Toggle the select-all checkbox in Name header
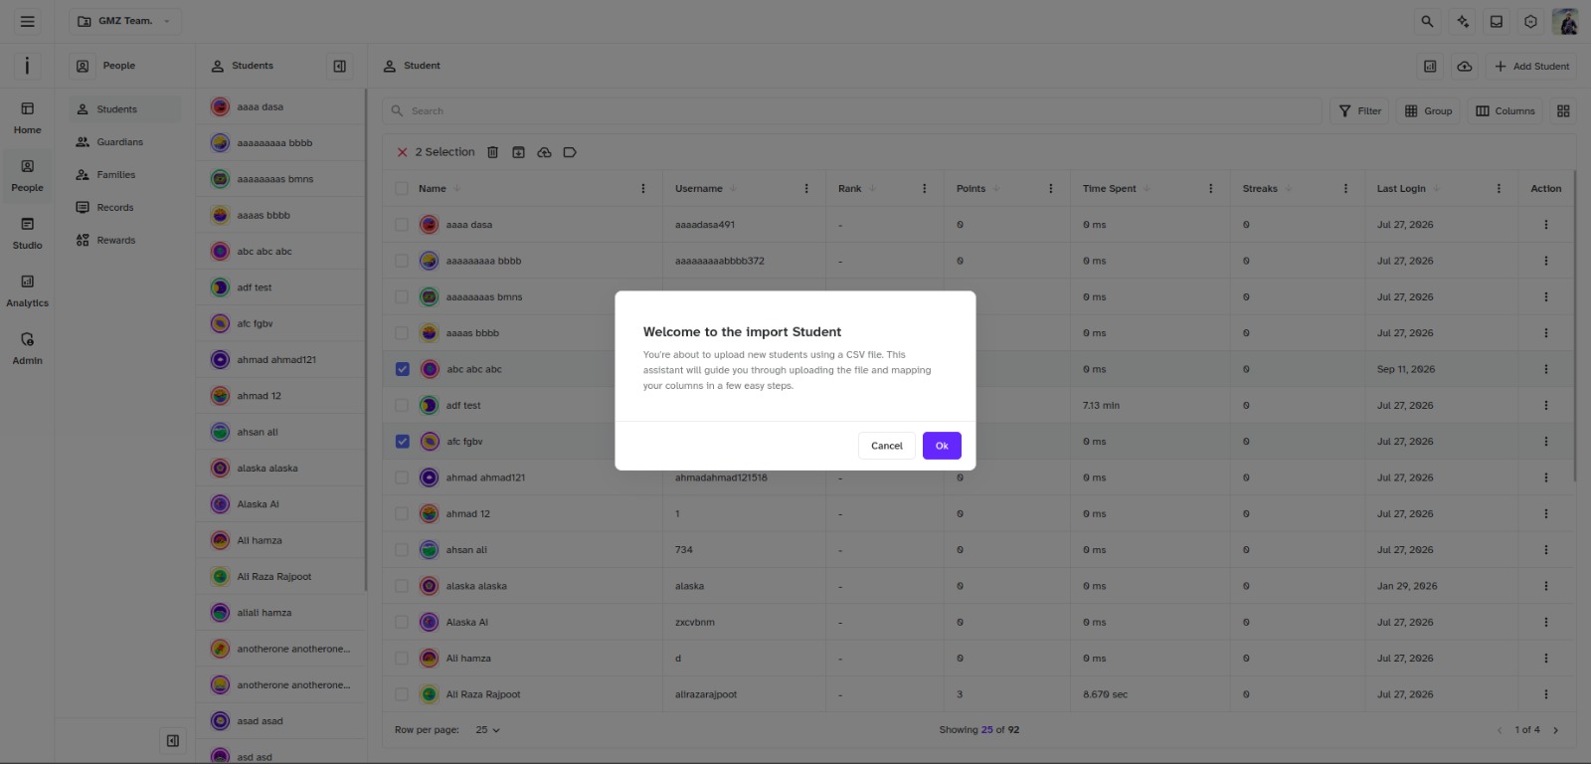Screen dimensions: 1591x764 (402, 188)
